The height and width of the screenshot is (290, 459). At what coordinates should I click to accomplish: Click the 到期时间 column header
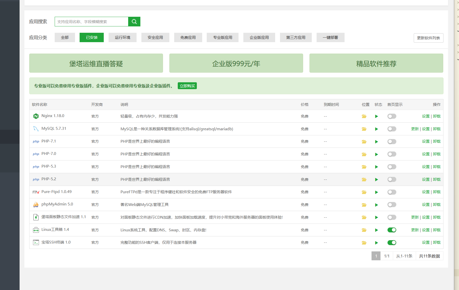click(x=331, y=105)
